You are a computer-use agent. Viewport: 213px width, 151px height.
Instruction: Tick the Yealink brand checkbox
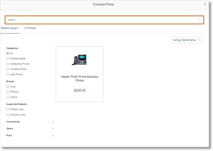[8, 97]
